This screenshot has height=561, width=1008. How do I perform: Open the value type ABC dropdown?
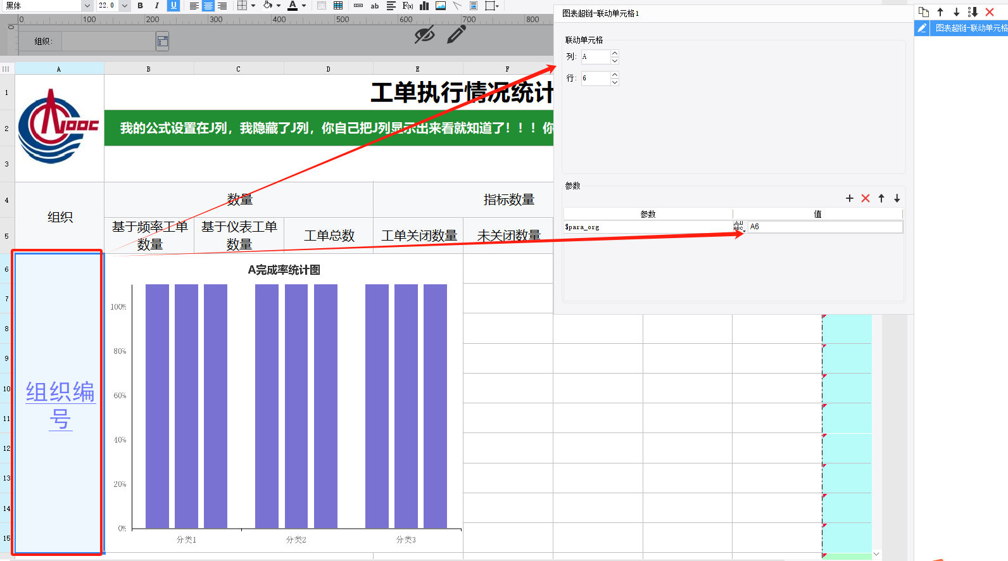click(x=740, y=227)
